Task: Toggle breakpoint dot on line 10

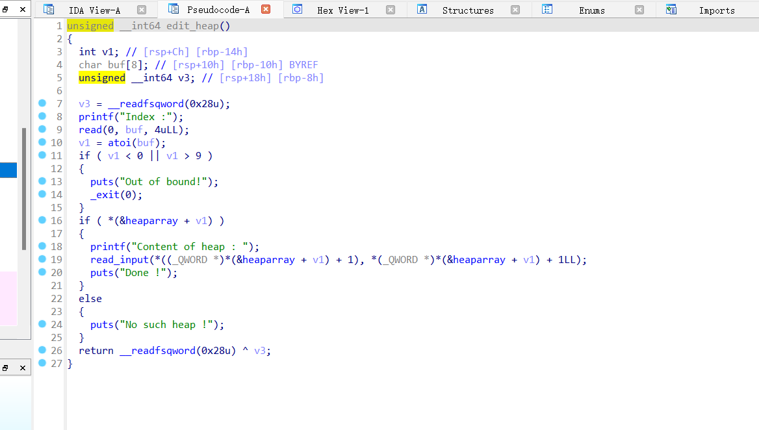Action: pyautogui.click(x=42, y=142)
